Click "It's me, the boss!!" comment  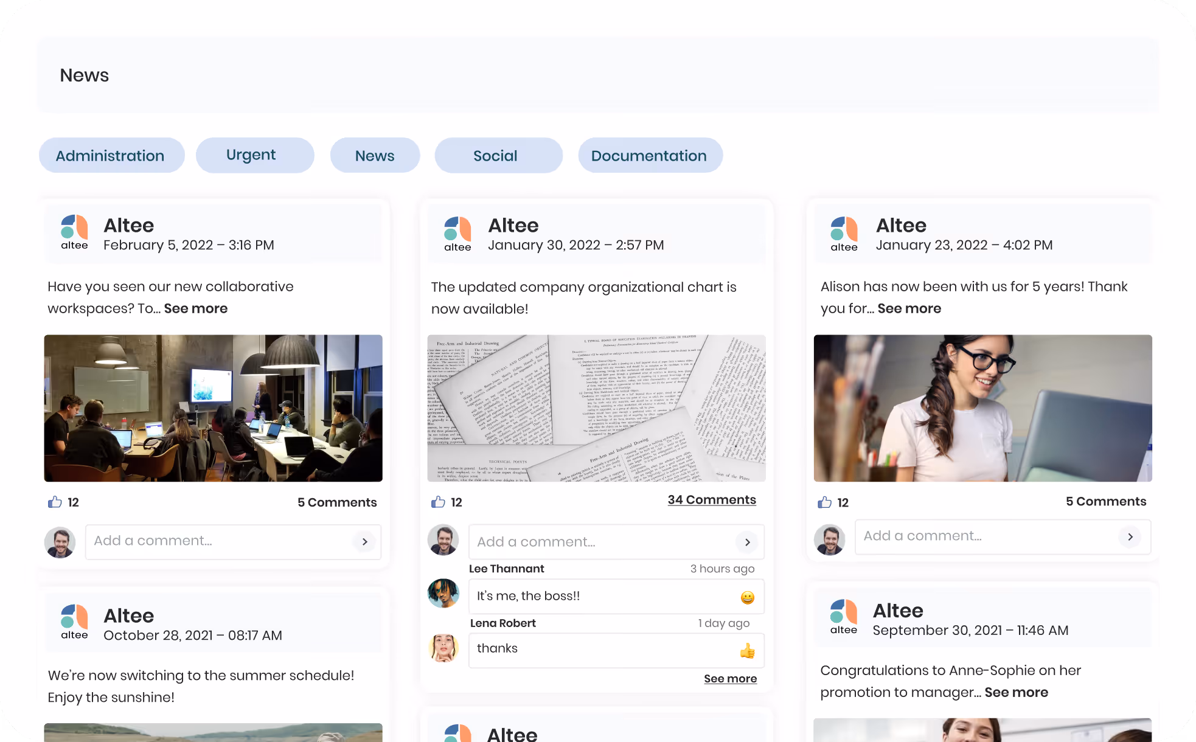pyautogui.click(x=528, y=596)
